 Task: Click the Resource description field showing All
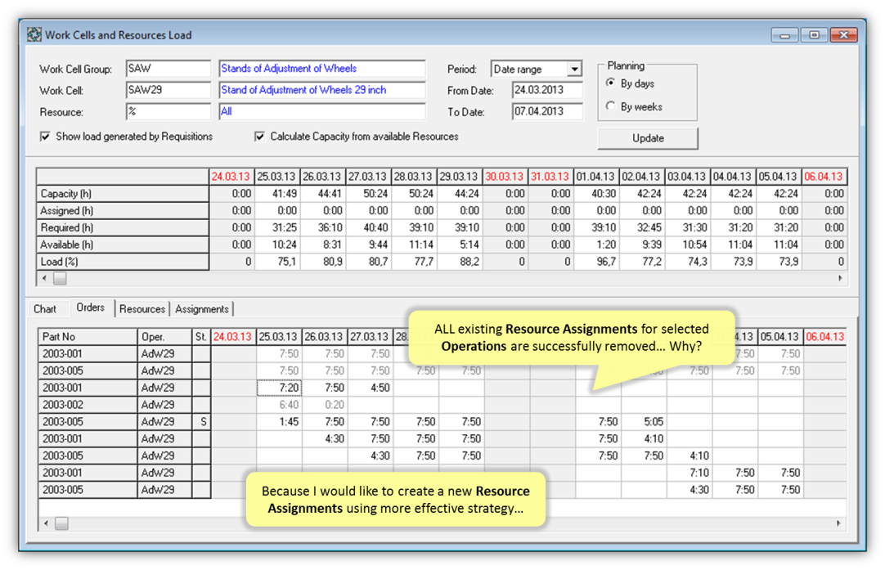coord(321,111)
